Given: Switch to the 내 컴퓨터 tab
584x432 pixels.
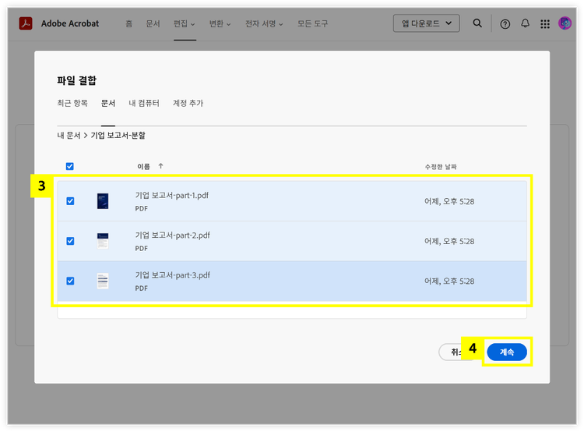Looking at the screenshot, I should coord(144,104).
